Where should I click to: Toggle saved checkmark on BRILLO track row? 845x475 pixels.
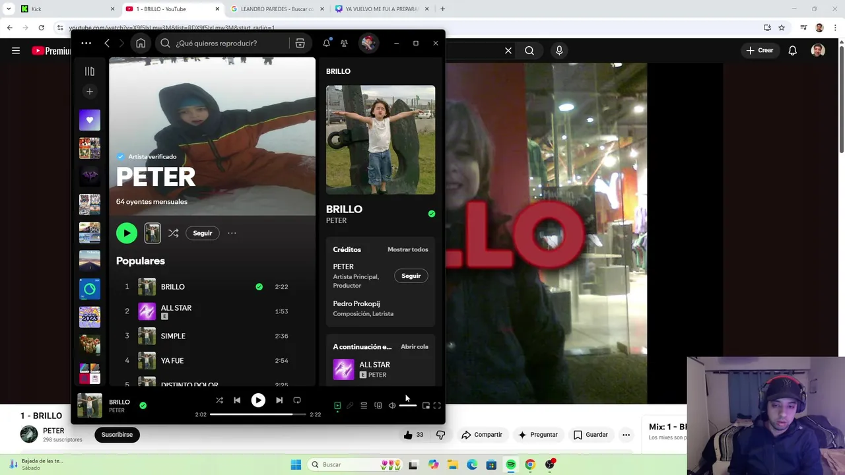pos(259,286)
